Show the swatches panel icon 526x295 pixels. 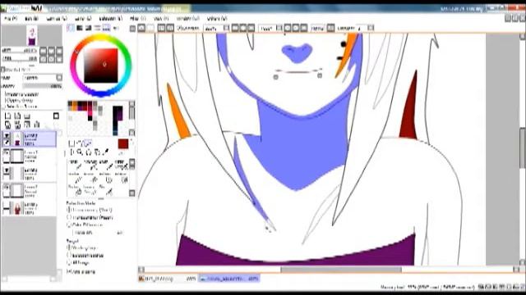tap(106, 28)
